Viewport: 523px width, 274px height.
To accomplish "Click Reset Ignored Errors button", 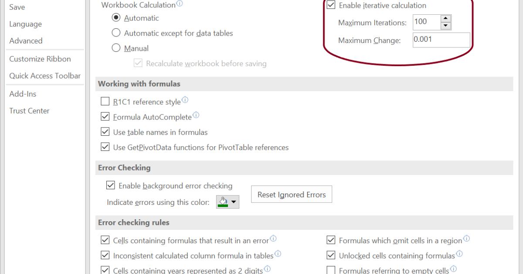I will coord(292,194).
